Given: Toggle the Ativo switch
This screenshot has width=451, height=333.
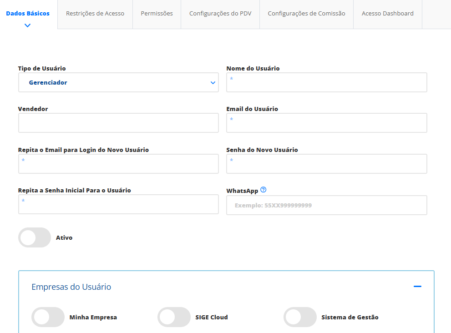Looking at the screenshot, I should tap(35, 237).
